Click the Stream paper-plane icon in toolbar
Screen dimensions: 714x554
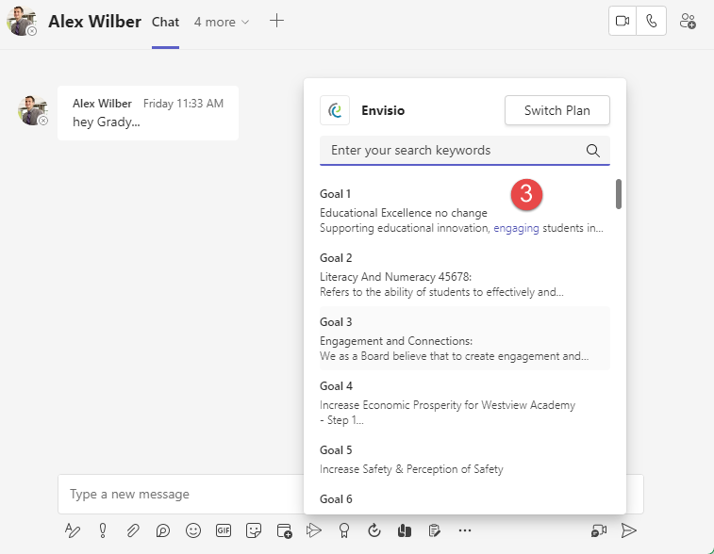point(314,530)
